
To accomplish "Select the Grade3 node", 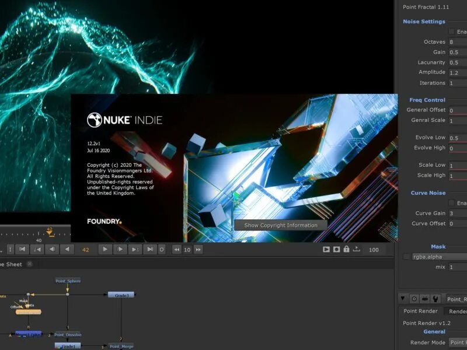I will (121, 295).
